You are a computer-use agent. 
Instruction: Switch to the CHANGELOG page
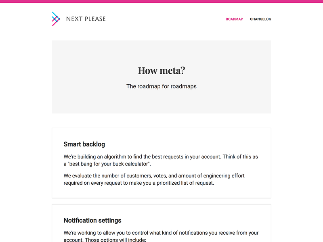(x=260, y=19)
